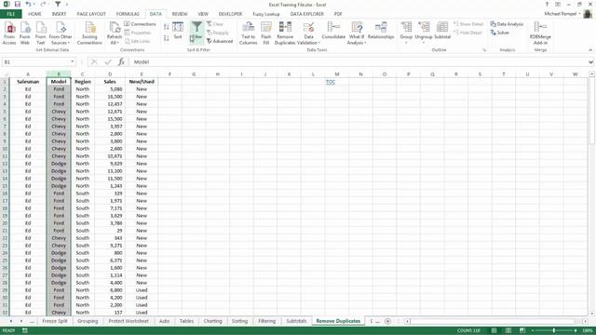Switch to the DEVELOPER ribbon tab
Image resolution: width=596 pixels, height=335 pixels.
230,14
